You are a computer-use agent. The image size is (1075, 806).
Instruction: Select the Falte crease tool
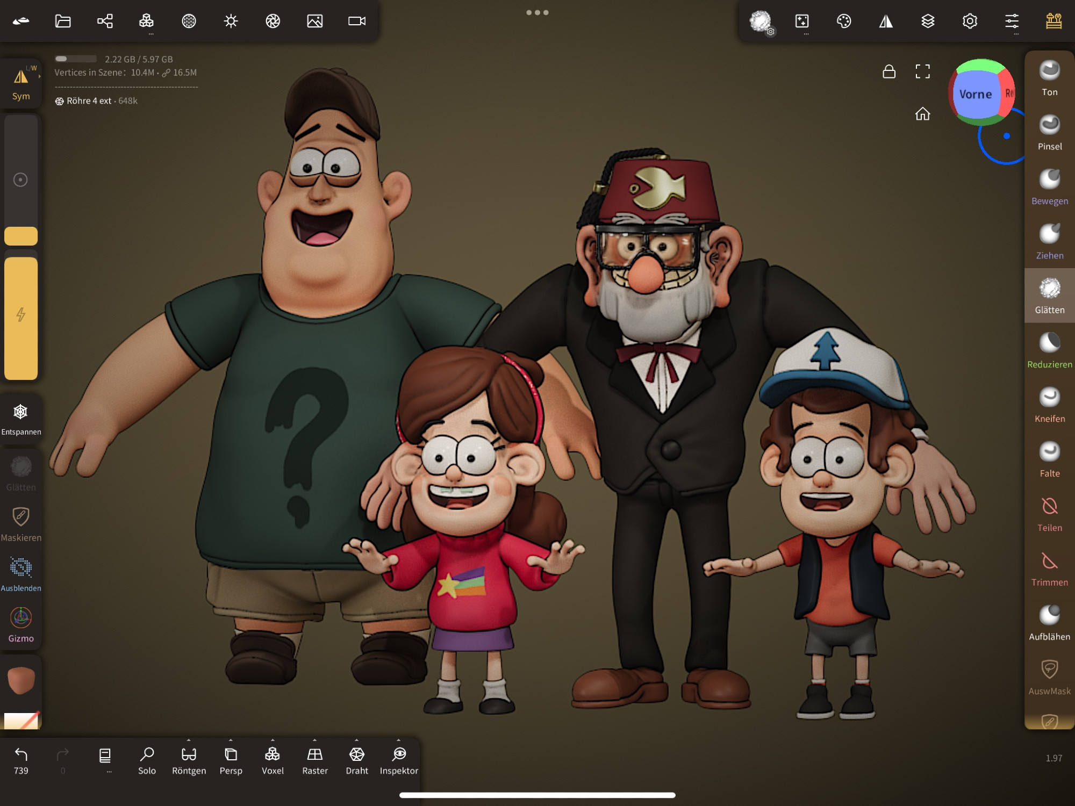tap(1050, 459)
